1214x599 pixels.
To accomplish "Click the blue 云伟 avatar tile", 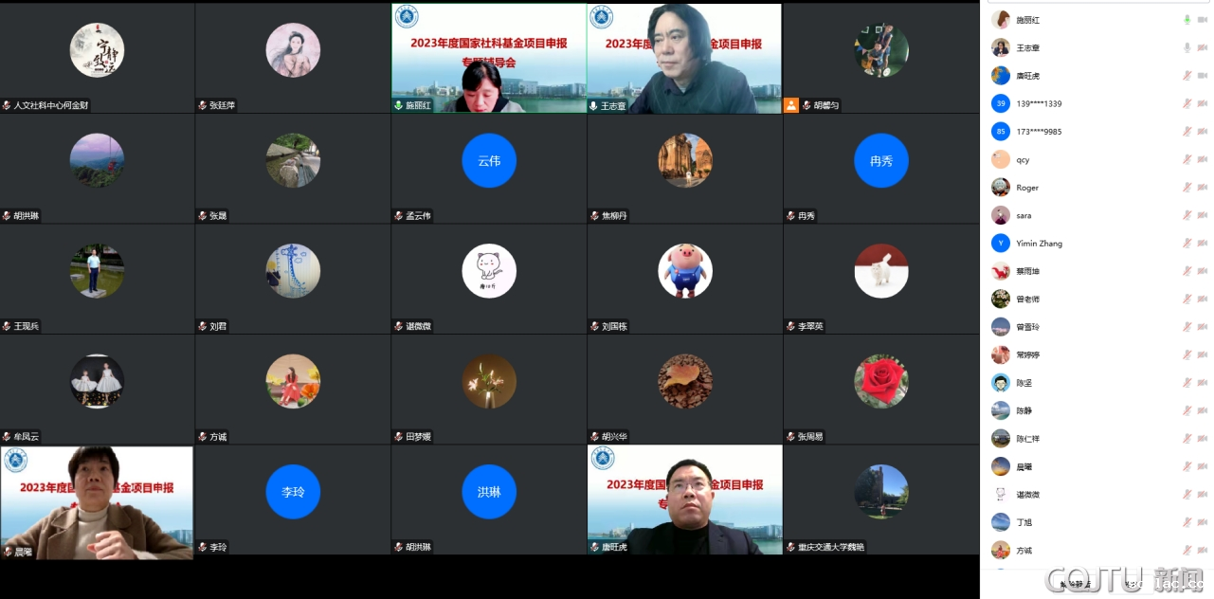I will [x=489, y=161].
